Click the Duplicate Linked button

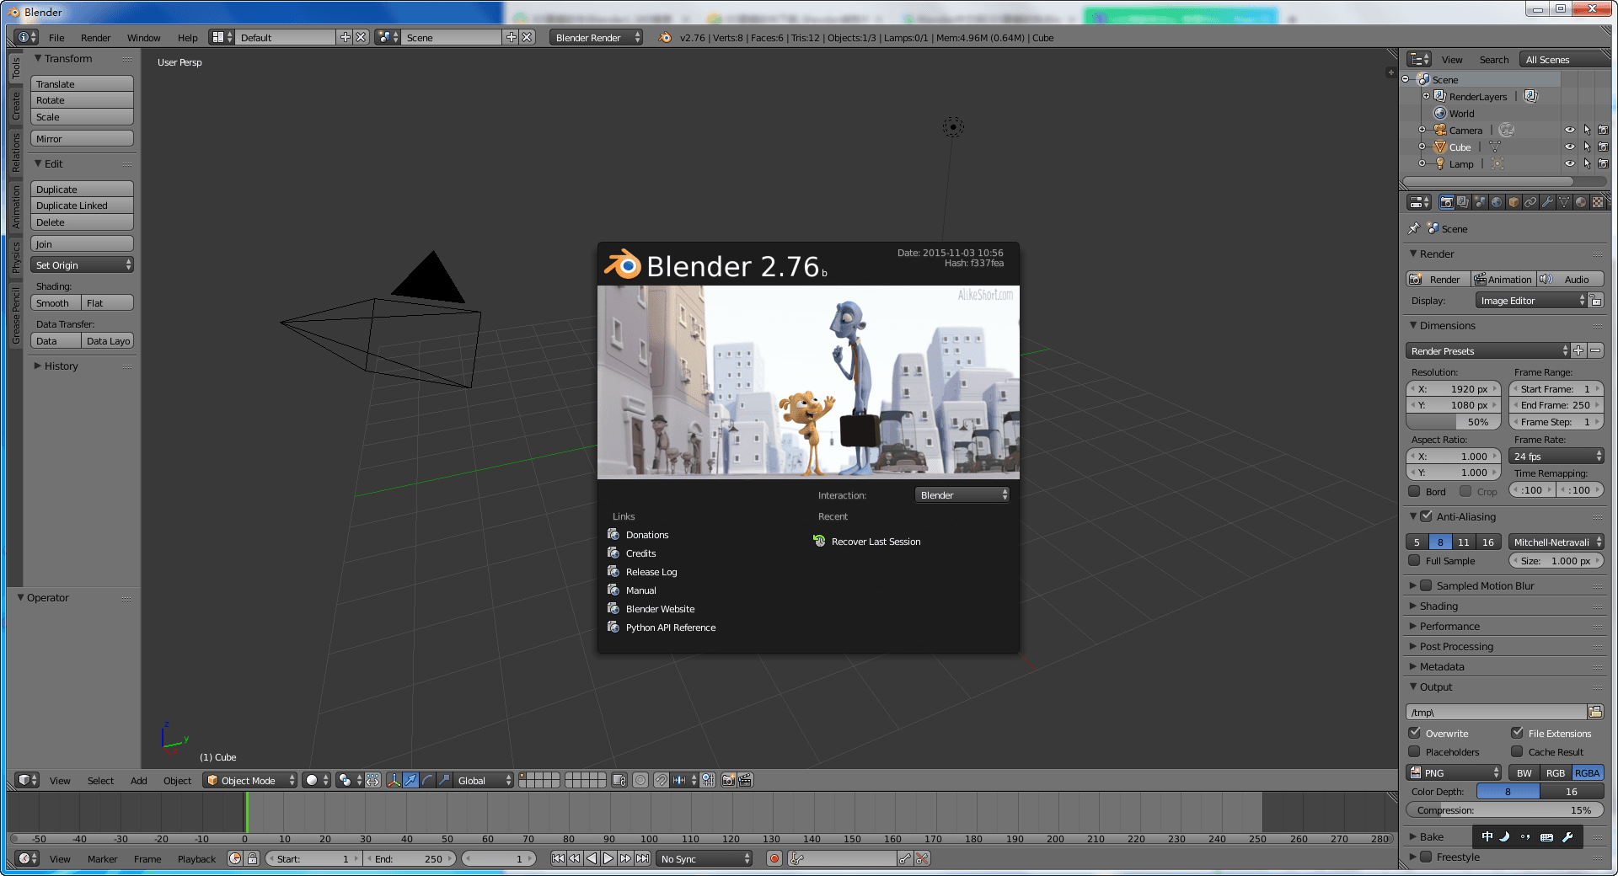[82, 206]
